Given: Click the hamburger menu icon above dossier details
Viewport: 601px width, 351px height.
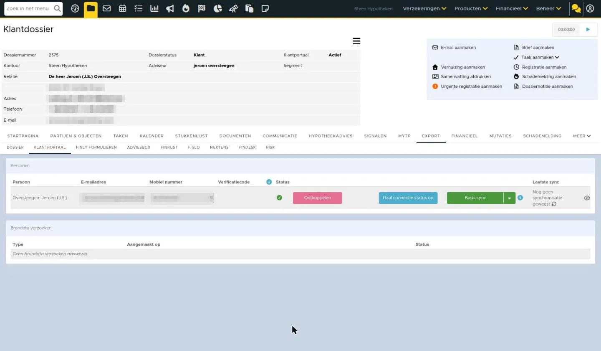Looking at the screenshot, I should 356,41.
